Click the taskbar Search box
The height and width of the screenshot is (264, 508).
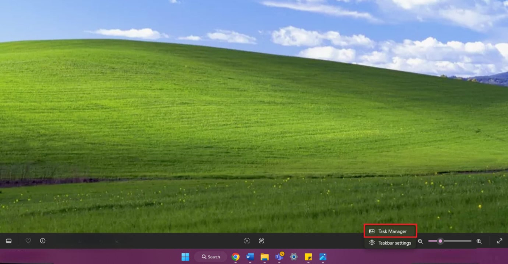click(x=211, y=257)
